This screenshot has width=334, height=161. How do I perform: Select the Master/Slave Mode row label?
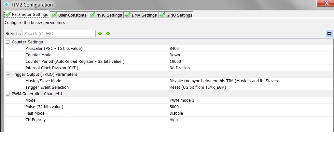coord(43,81)
